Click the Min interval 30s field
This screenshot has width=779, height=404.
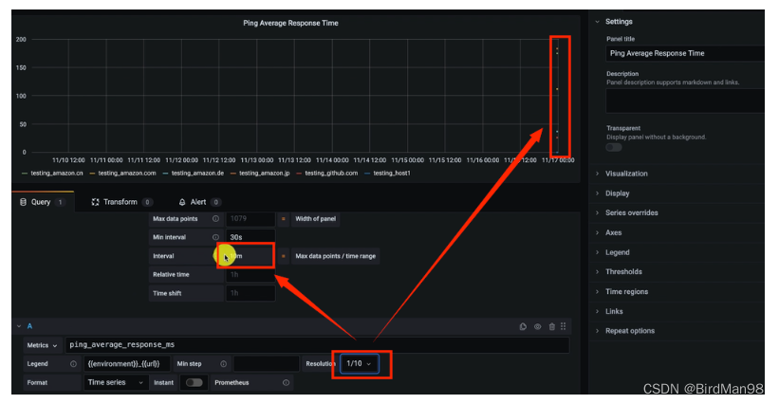[x=250, y=237]
